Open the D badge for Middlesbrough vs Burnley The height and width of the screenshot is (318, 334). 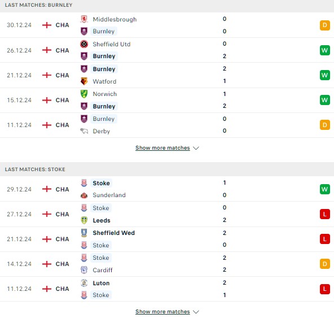pos(324,25)
